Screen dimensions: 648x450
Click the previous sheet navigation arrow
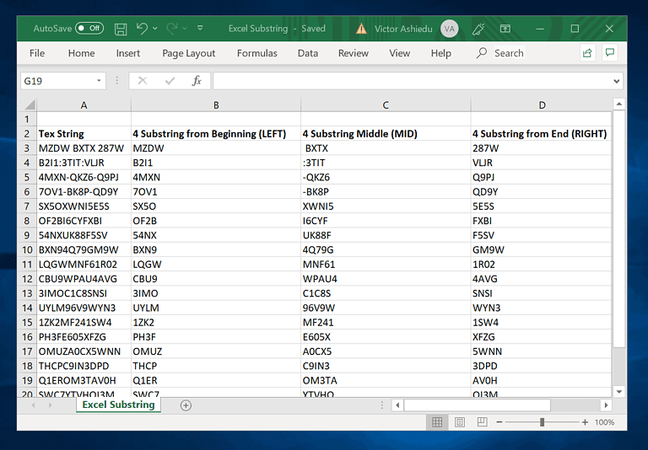point(34,405)
